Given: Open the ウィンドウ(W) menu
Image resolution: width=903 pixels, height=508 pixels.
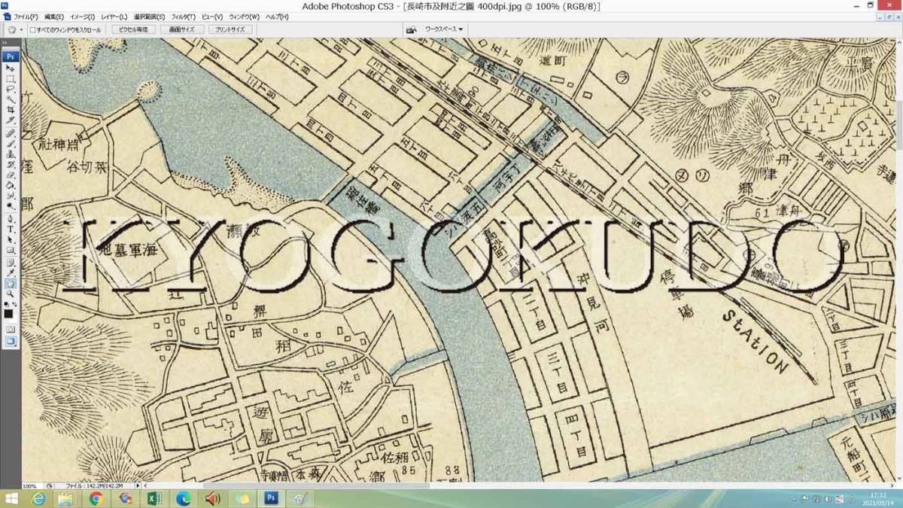Looking at the screenshot, I should (x=244, y=17).
